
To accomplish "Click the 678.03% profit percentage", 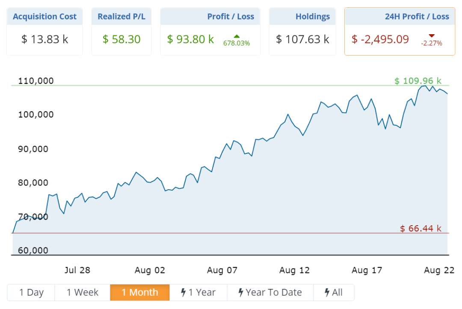I will click(x=237, y=43).
